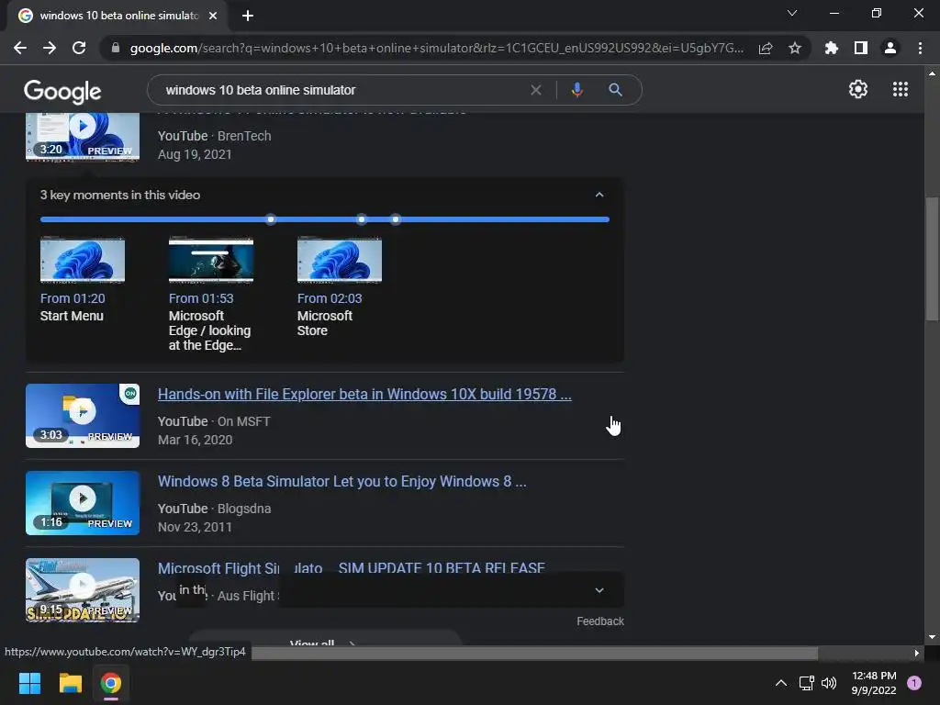This screenshot has width=940, height=705.
Task: Click the scrollbar down arrow
Action: (932, 637)
